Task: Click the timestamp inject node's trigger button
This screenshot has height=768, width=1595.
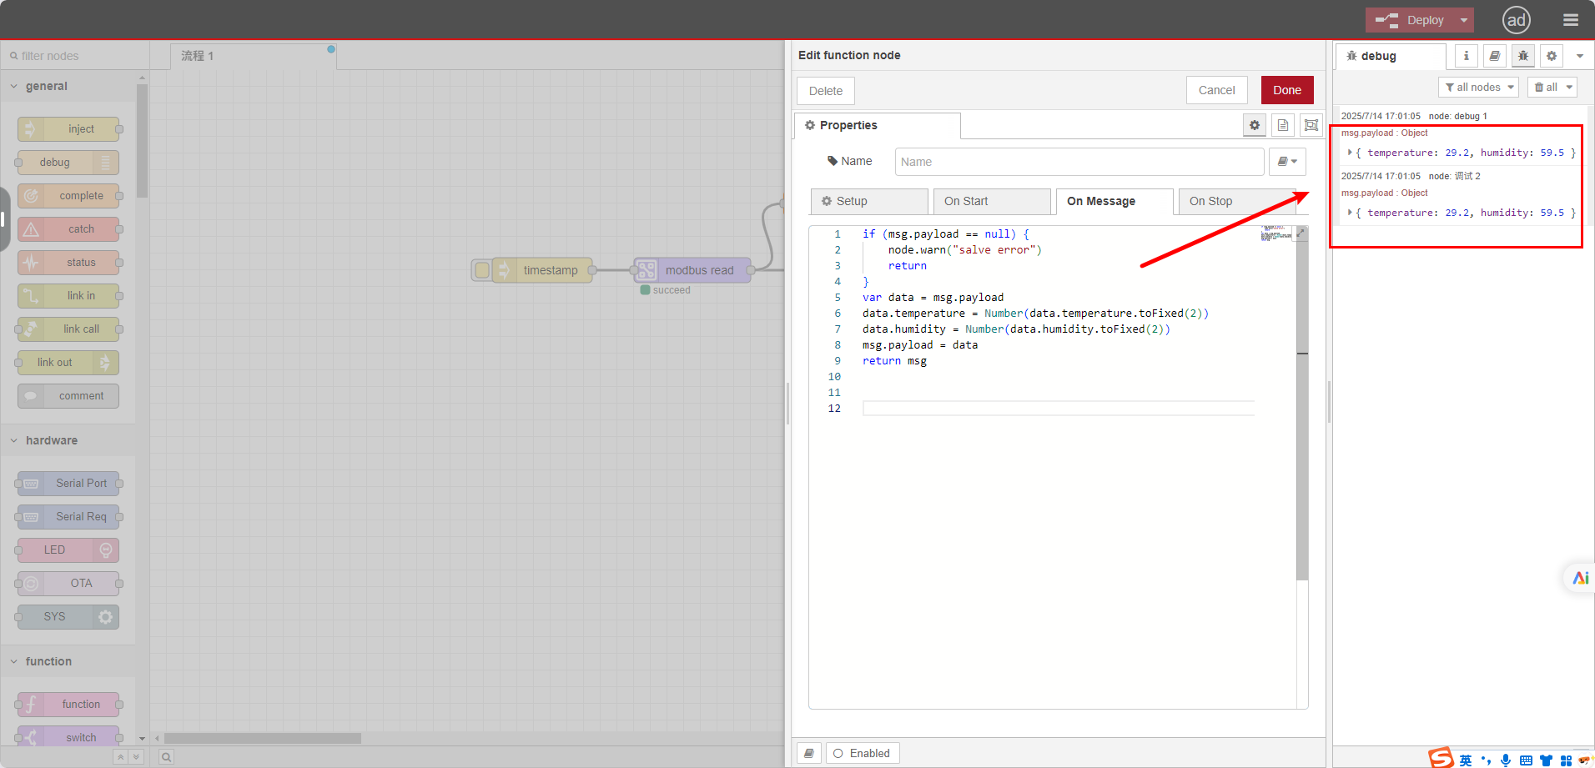Action: point(482,270)
